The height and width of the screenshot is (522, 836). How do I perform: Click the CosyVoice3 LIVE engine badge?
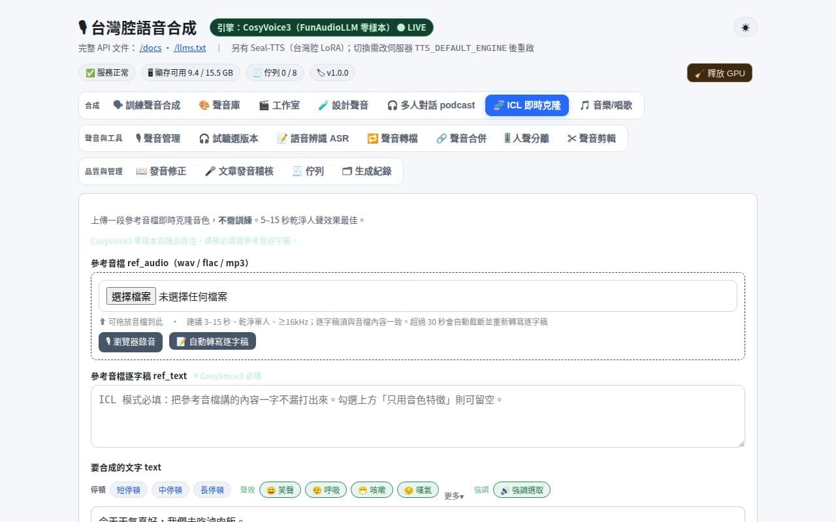point(321,27)
